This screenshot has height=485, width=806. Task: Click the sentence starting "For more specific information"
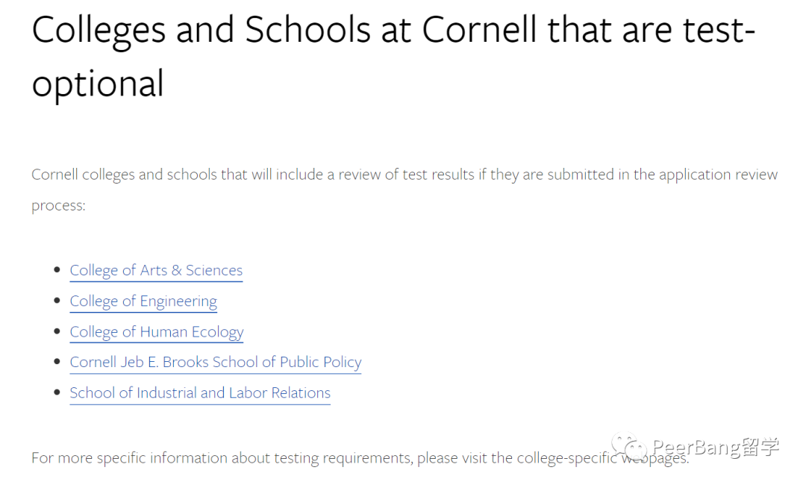(x=360, y=458)
